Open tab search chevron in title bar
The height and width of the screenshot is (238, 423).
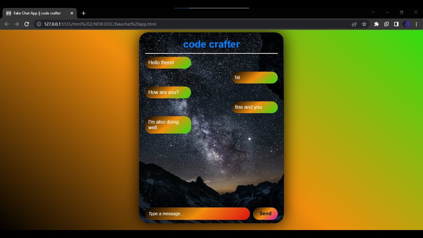[x=373, y=12]
